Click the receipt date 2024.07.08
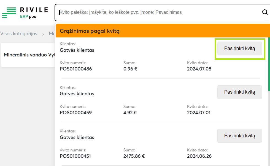The height and width of the screenshot is (166, 270). (199, 69)
